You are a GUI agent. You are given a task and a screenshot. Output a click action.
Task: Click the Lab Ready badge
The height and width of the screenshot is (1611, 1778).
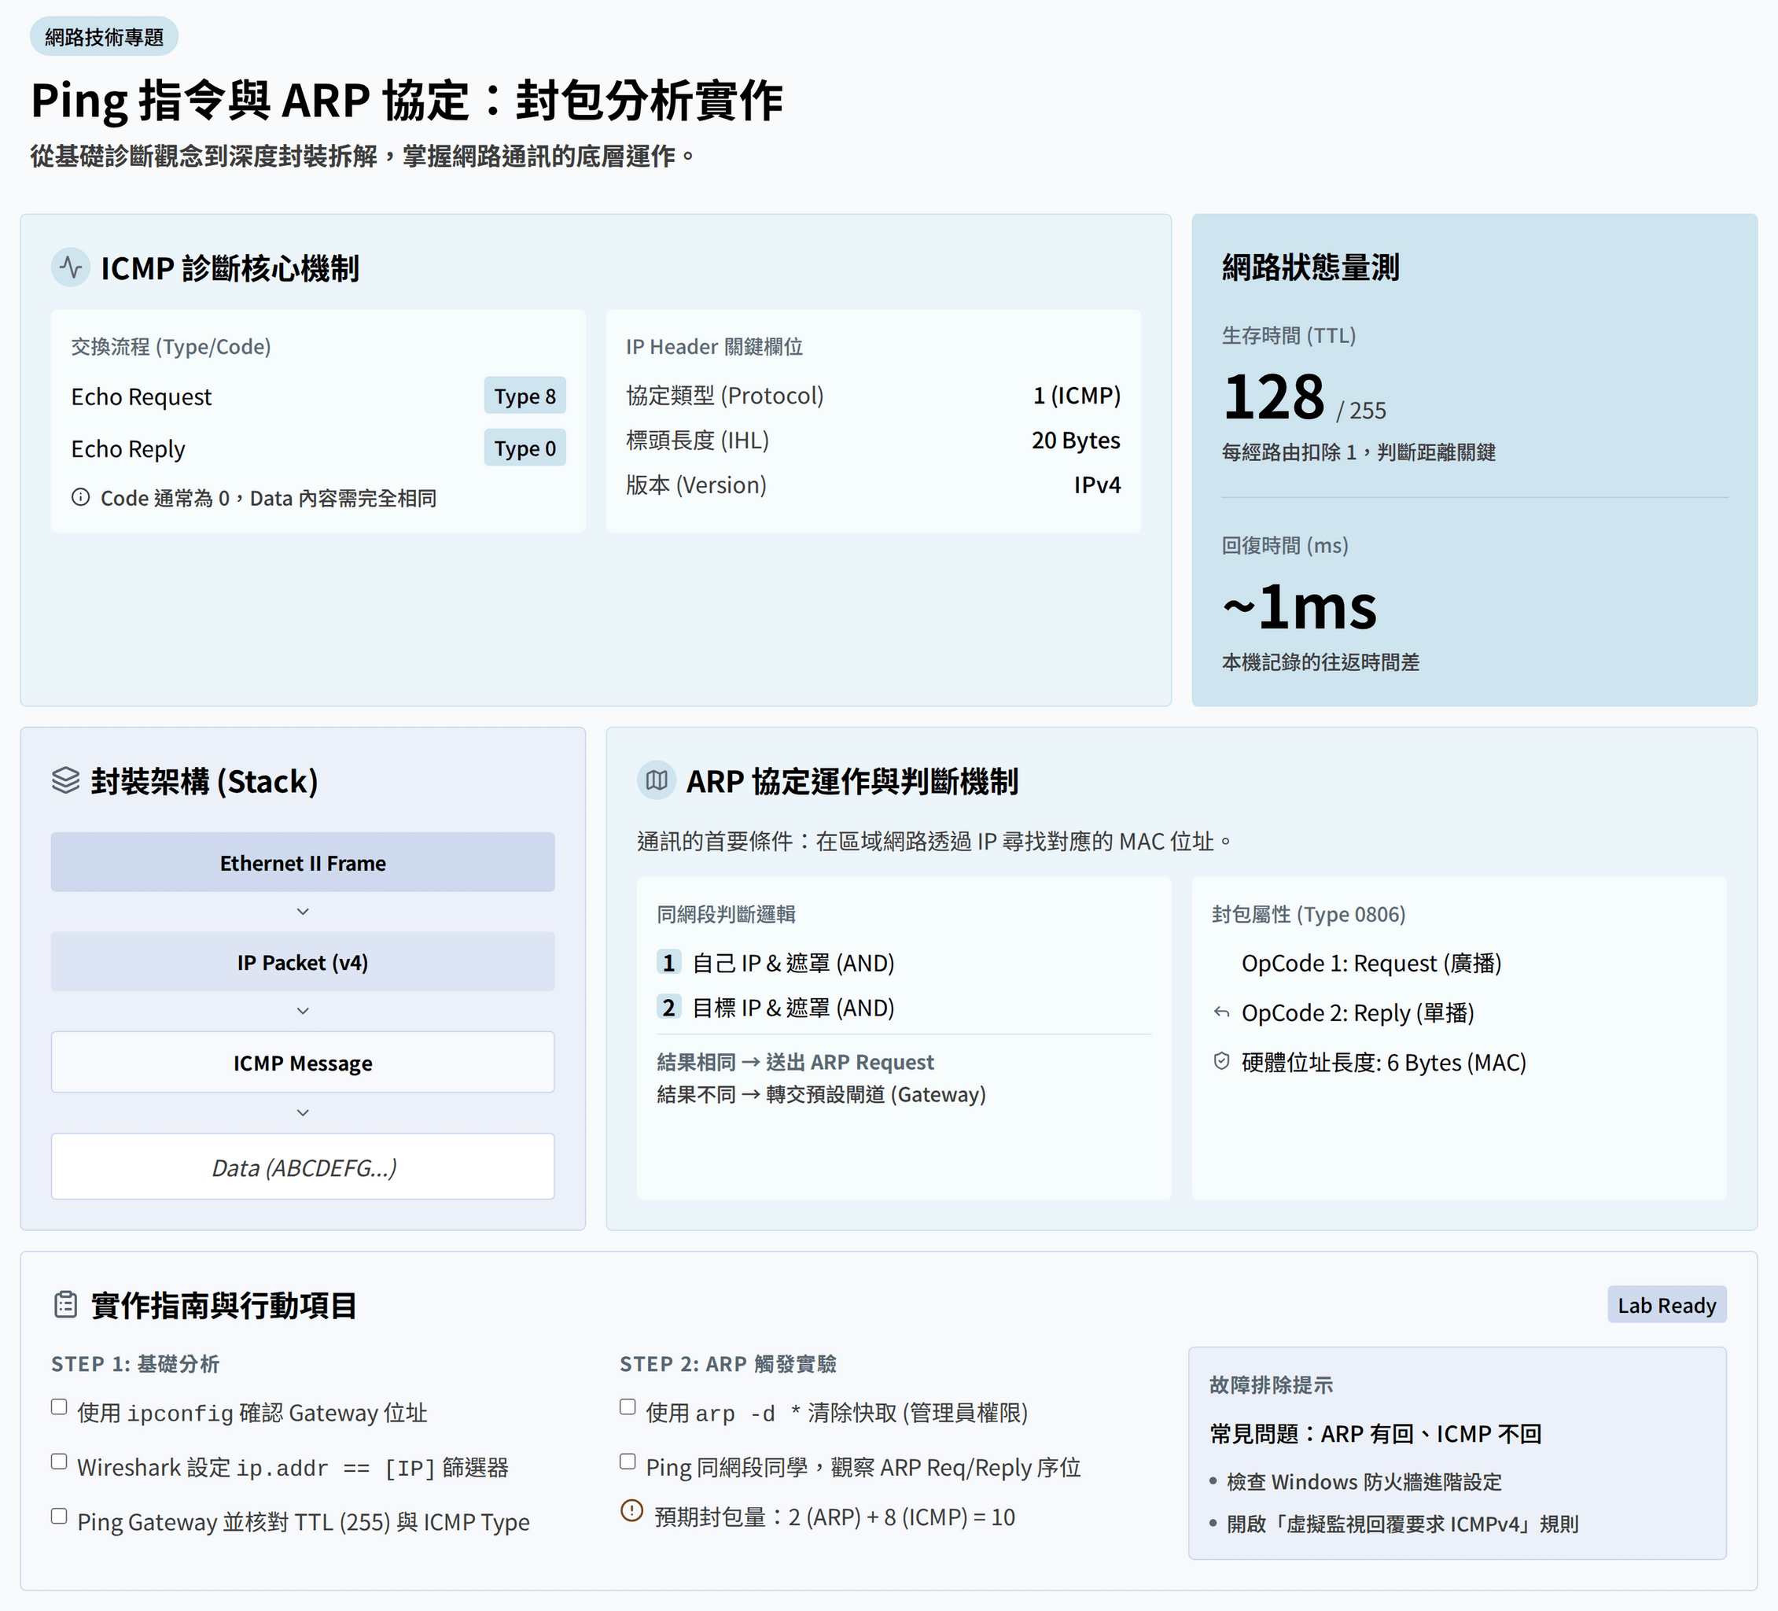click(x=1666, y=1305)
